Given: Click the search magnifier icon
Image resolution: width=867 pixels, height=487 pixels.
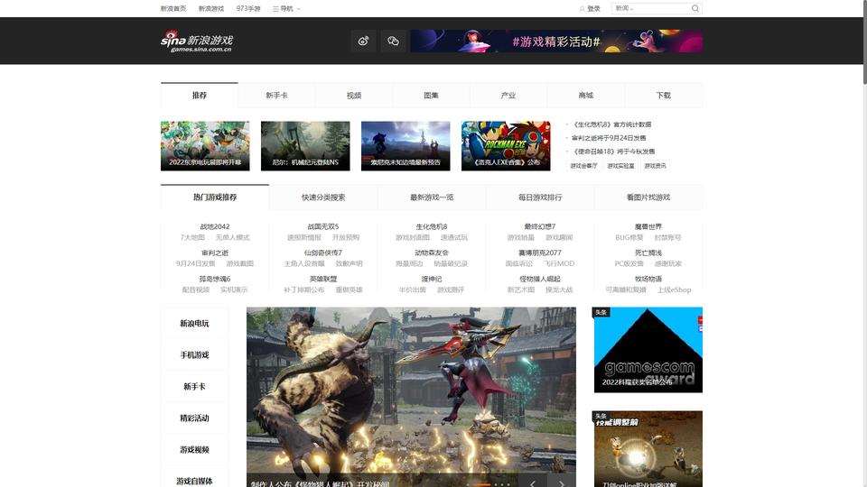Looking at the screenshot, I should click(695, 8).
